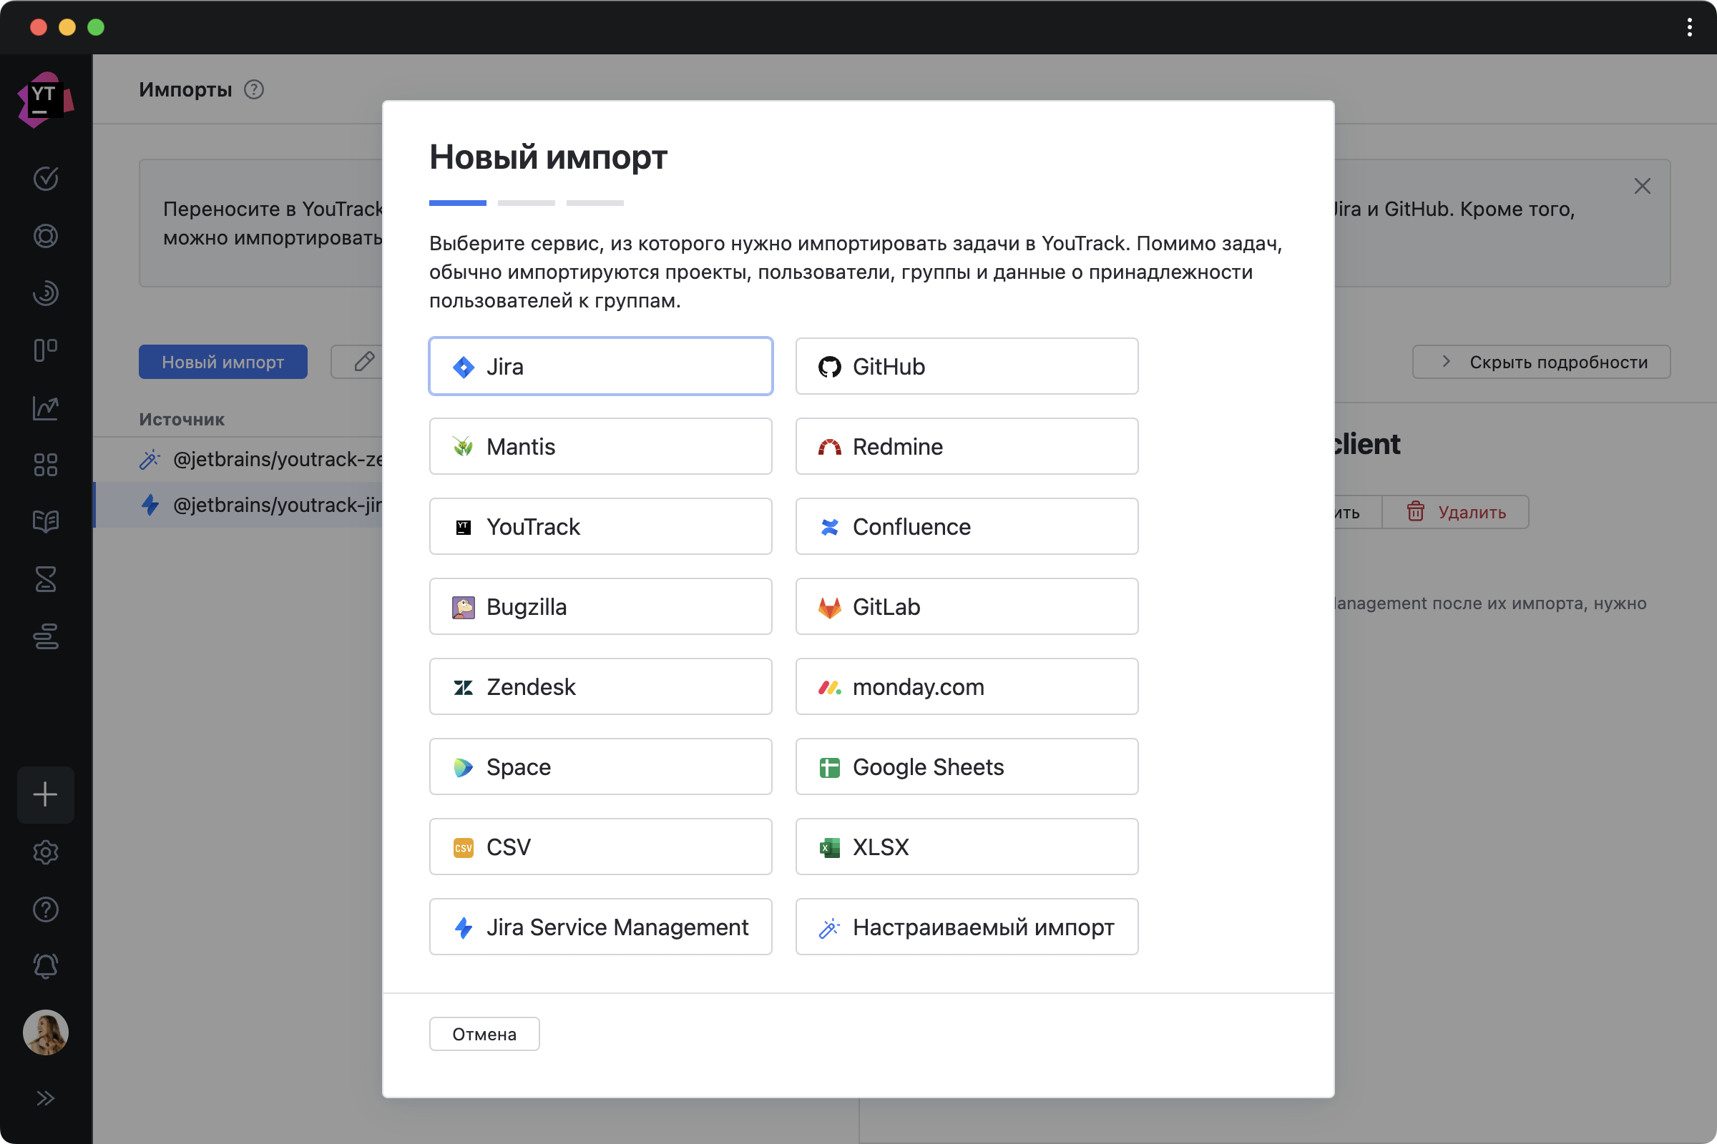The width and height of the screenshot is (1717, 1144).
Task: Open YouTrack logo home icon
Action: click(45, 99)
